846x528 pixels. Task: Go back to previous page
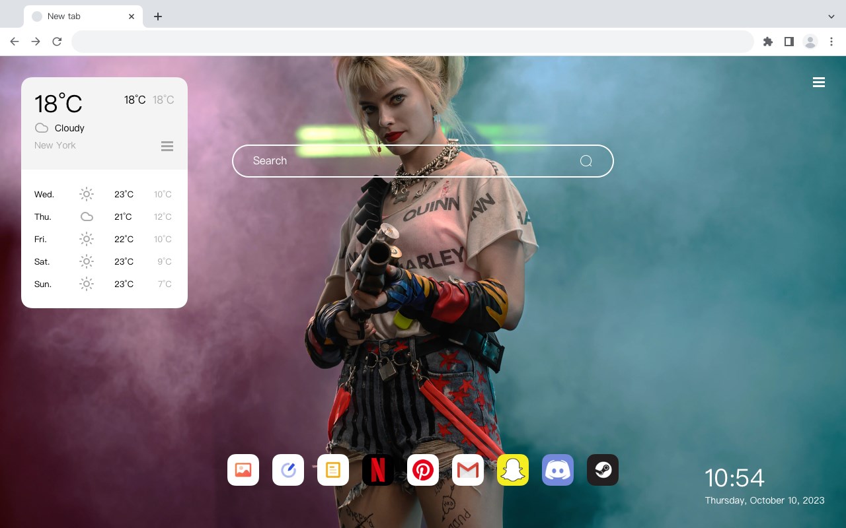point(15,42)
